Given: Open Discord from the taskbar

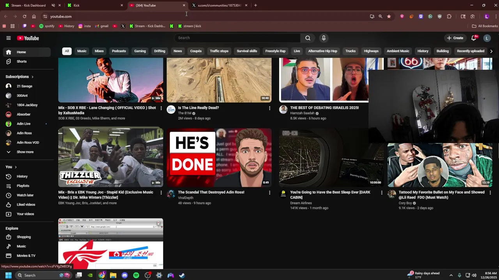Looking at the screenshot, I should tap(124, 275).
